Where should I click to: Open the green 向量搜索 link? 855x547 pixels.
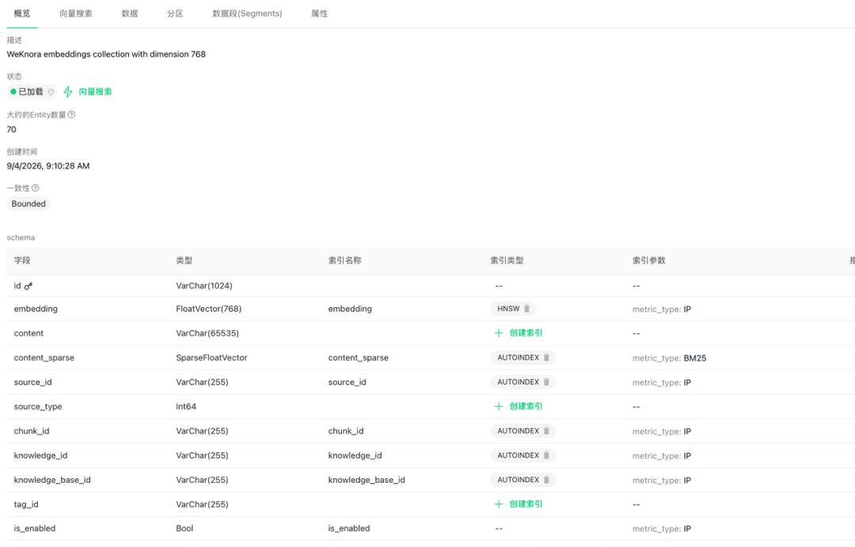[96, 92]
